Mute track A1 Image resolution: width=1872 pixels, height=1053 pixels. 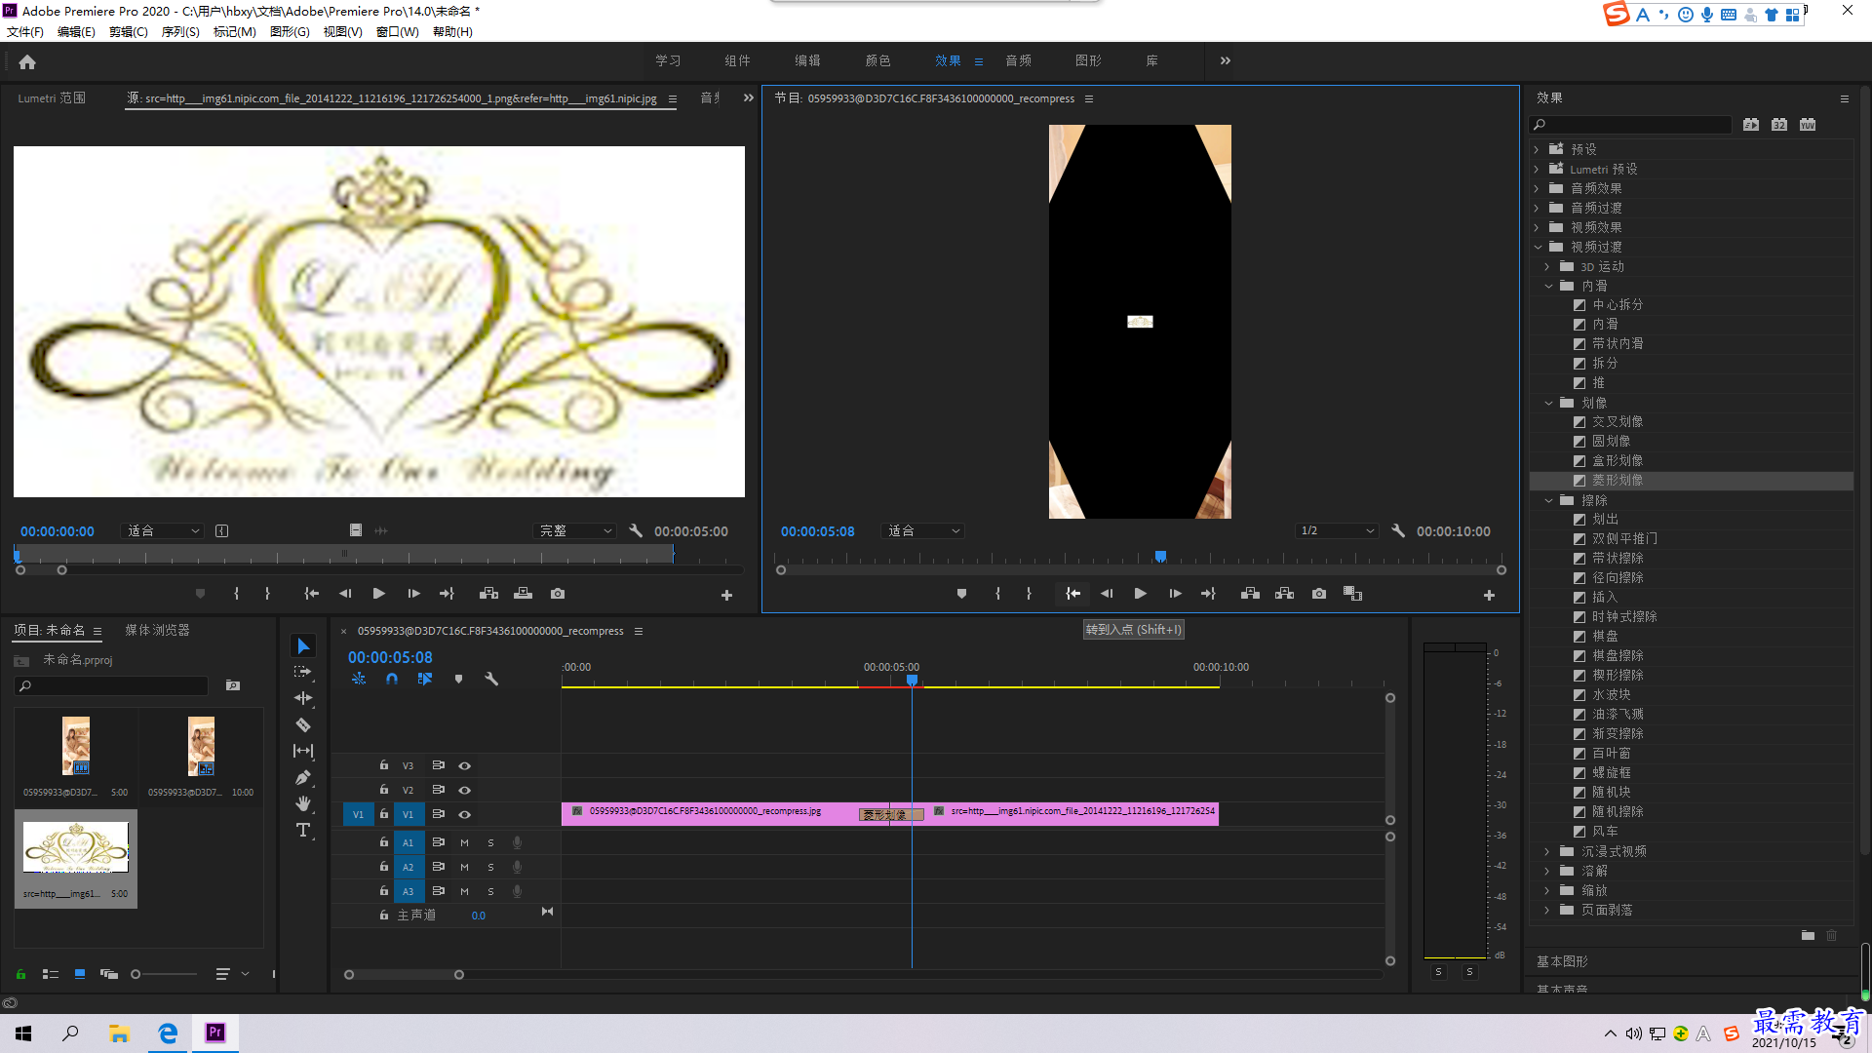tap(464, 843)
